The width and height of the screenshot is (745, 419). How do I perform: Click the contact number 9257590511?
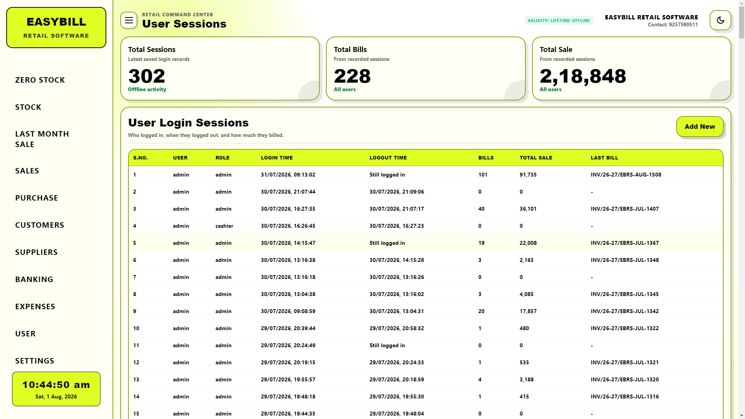[683, 24]
